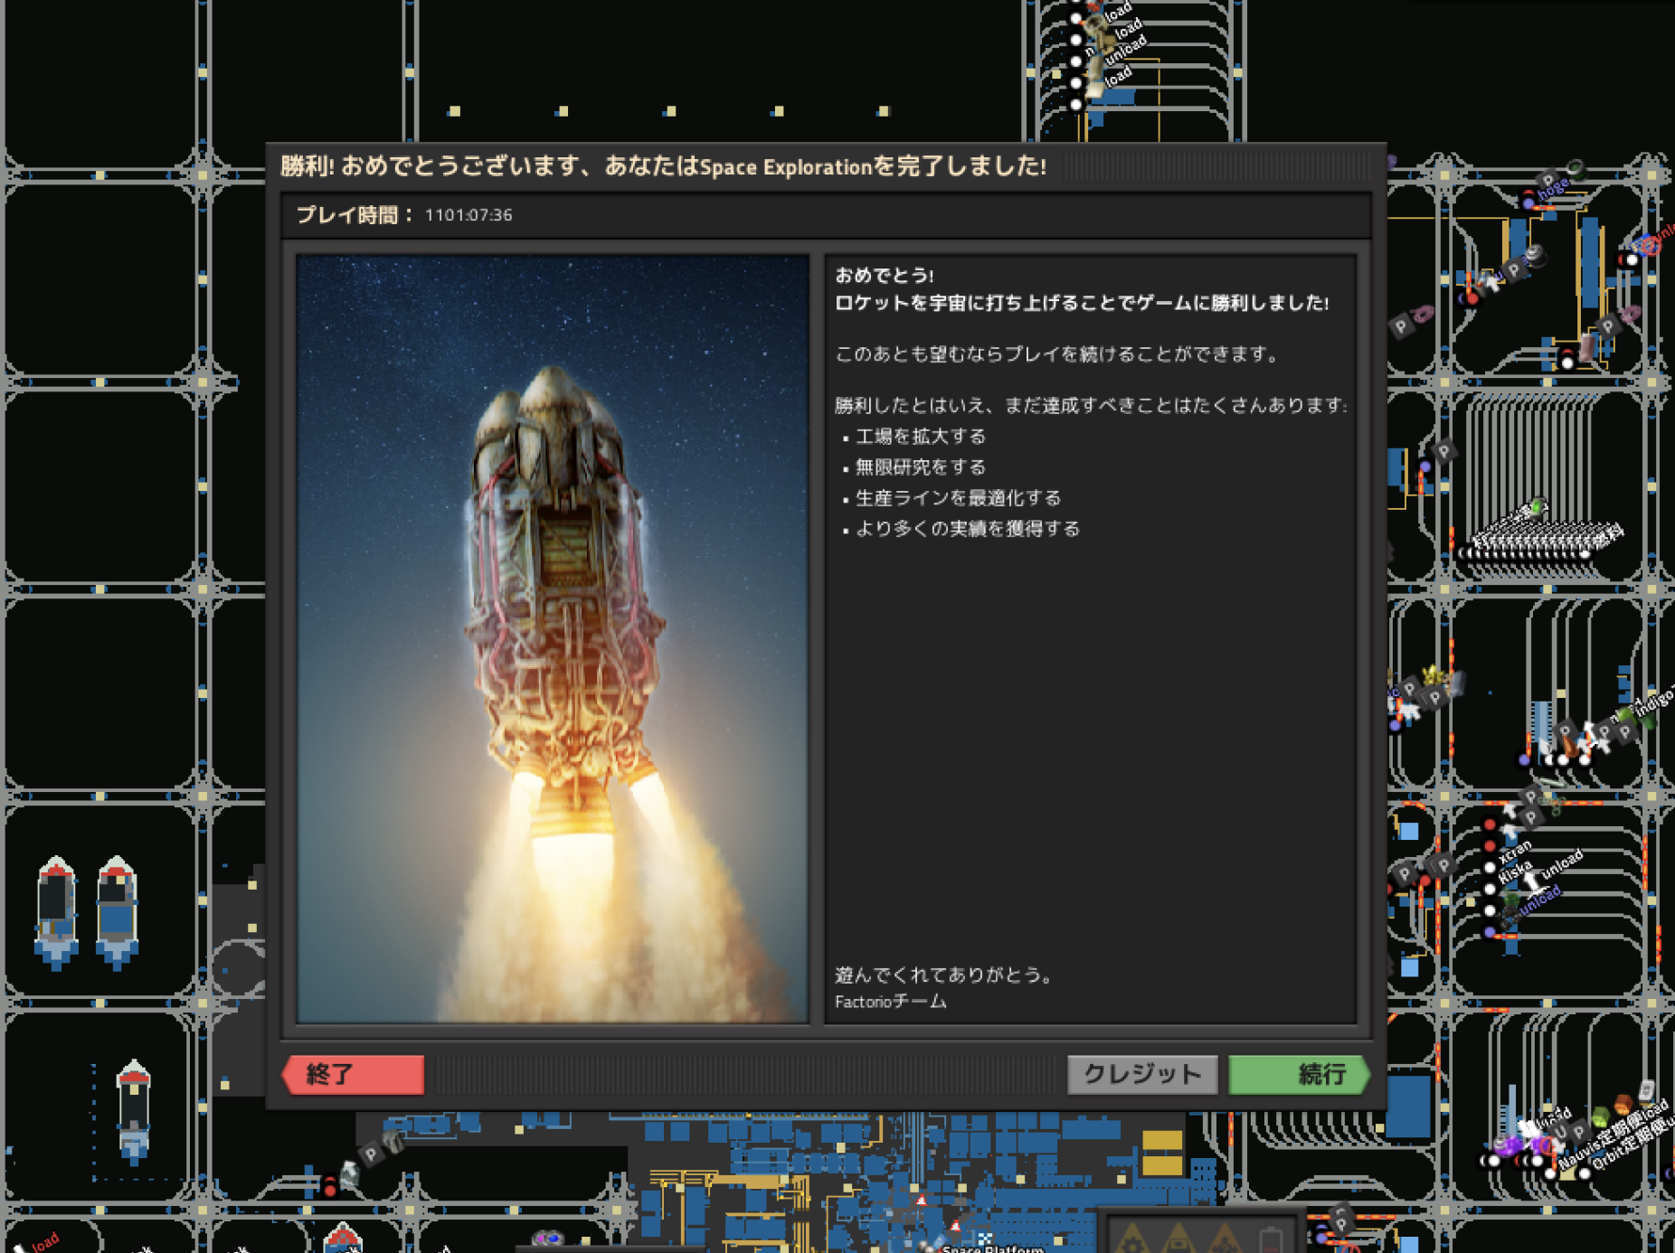Click the yellow crown icon on map

pos(1433,675)
